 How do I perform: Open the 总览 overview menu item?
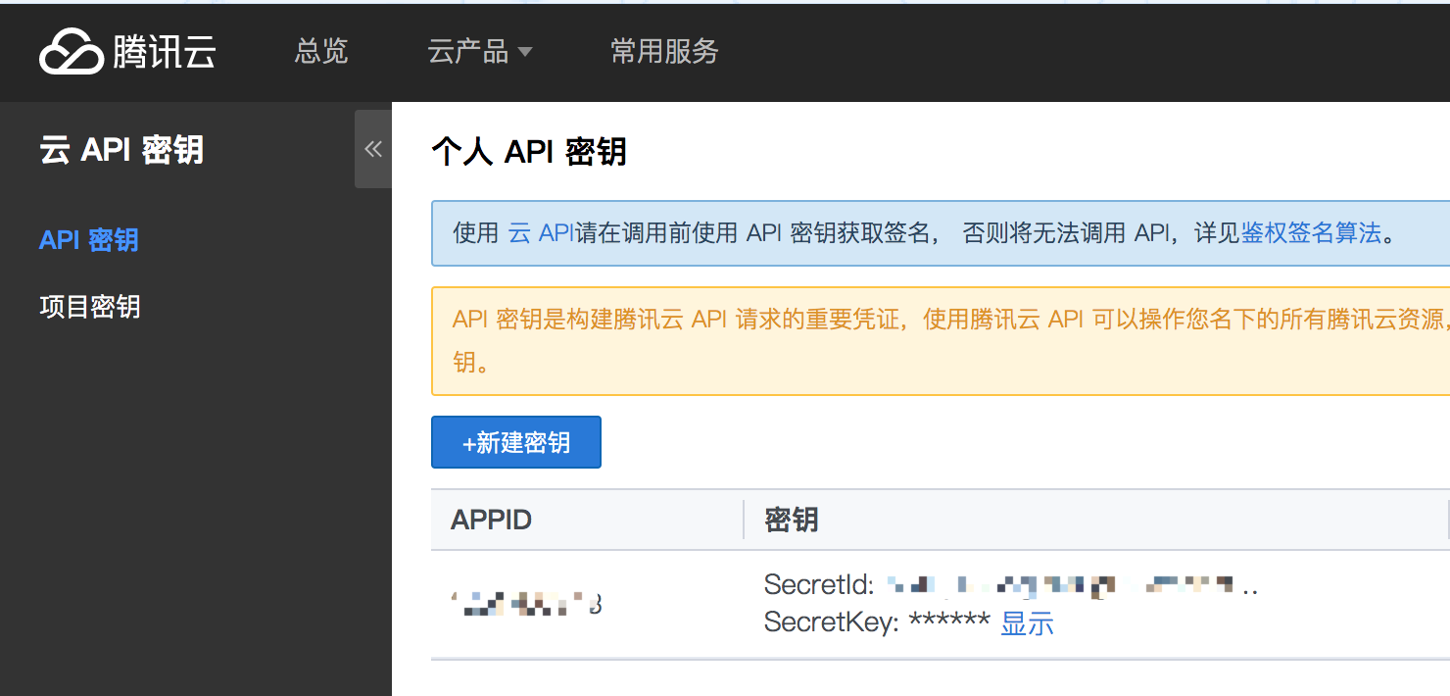tap(321, 51)
